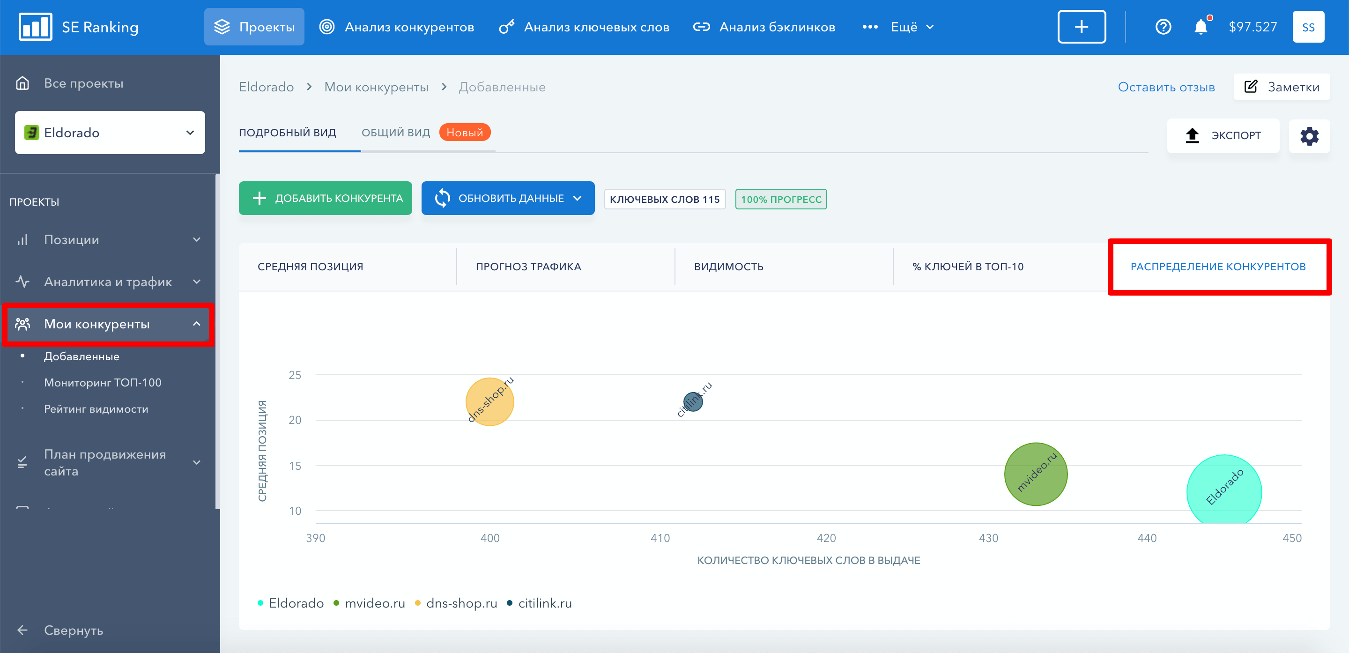
Task: Open Мониторинг ТОП-100 sidebar subitem
Action: 103,383
